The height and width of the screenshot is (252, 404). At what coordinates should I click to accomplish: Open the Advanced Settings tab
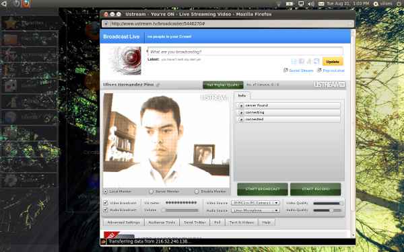[124, 222]
